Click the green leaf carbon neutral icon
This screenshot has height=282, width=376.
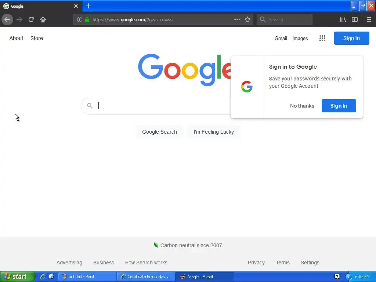[156, 245]
